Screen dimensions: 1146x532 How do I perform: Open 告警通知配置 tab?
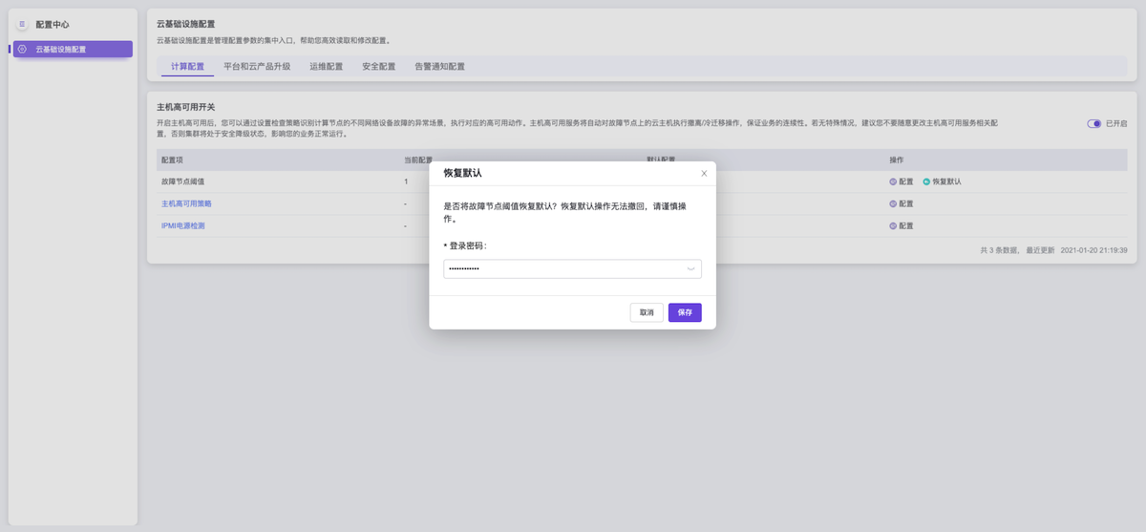(x=439, y=67)
